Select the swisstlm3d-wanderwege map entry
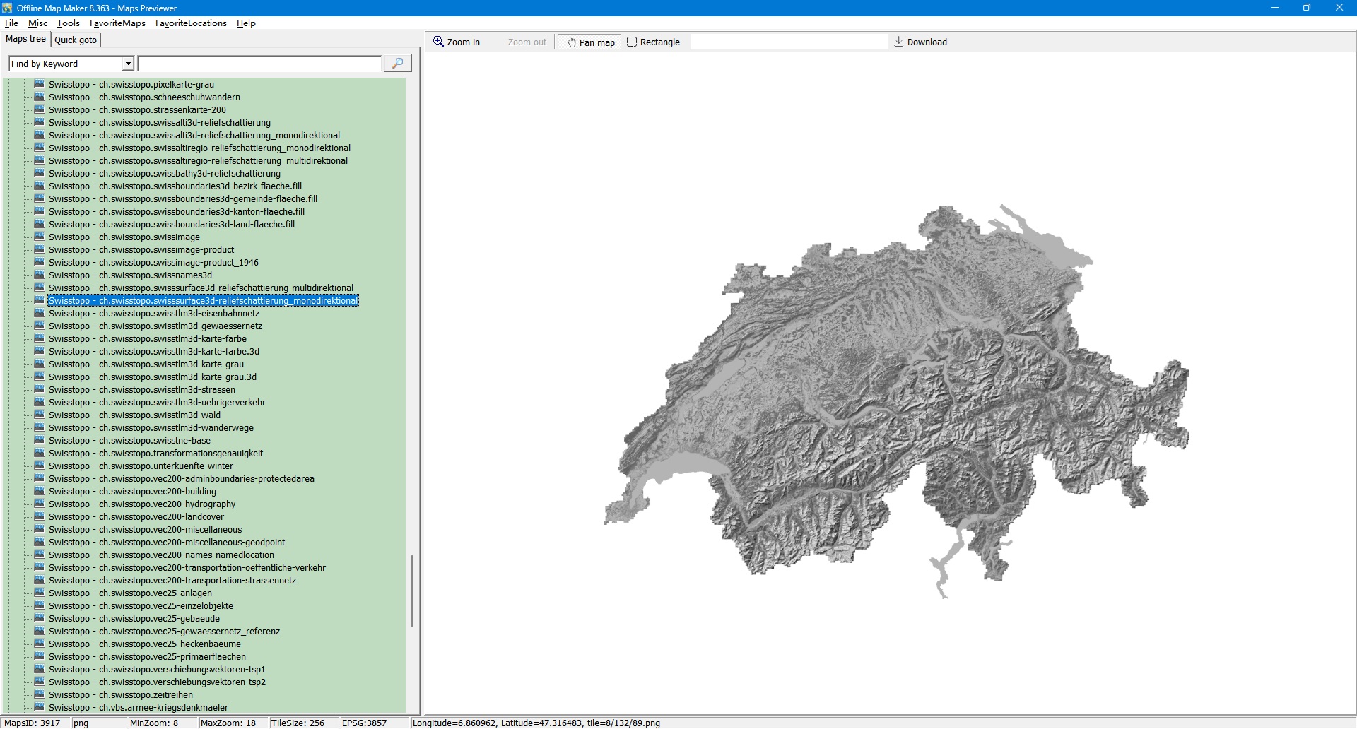The height and width of the screenshot is (729, 1357). [x=151, y=428]
